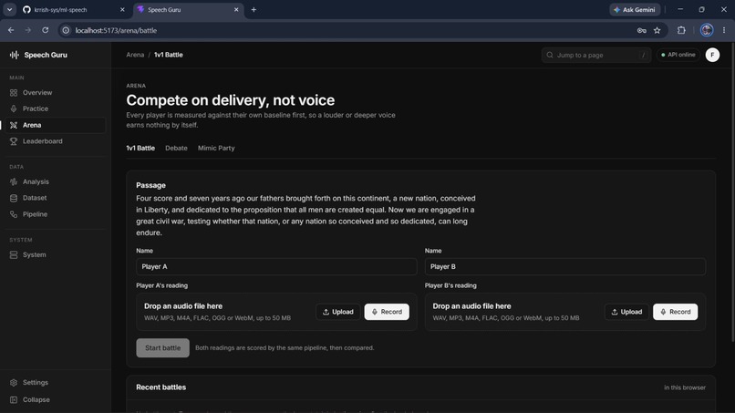Viewport: 735px width, 413px height.
Task: Click the GitHub icon on first tab
Action: click(x=26, y=9)
